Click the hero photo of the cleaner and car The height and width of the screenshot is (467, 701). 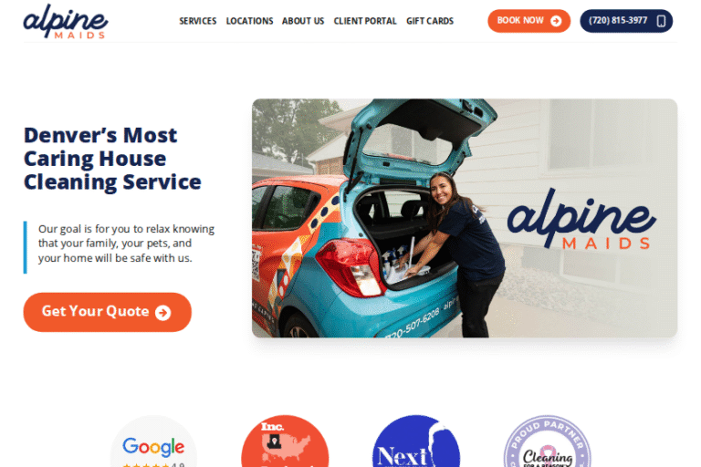465,218
